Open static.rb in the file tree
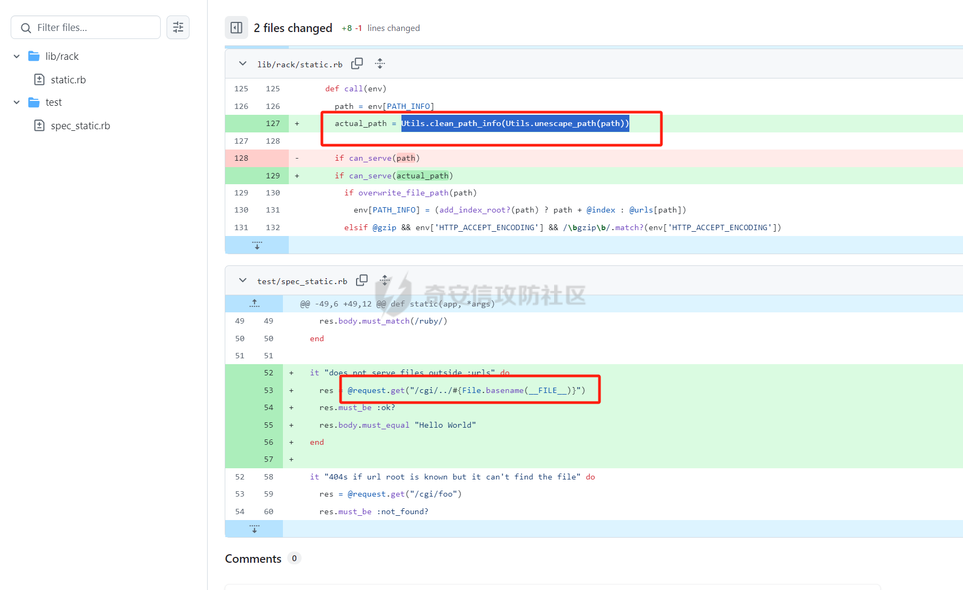The image size is (963, 590). pyautogui.click(x=68, y=80)
